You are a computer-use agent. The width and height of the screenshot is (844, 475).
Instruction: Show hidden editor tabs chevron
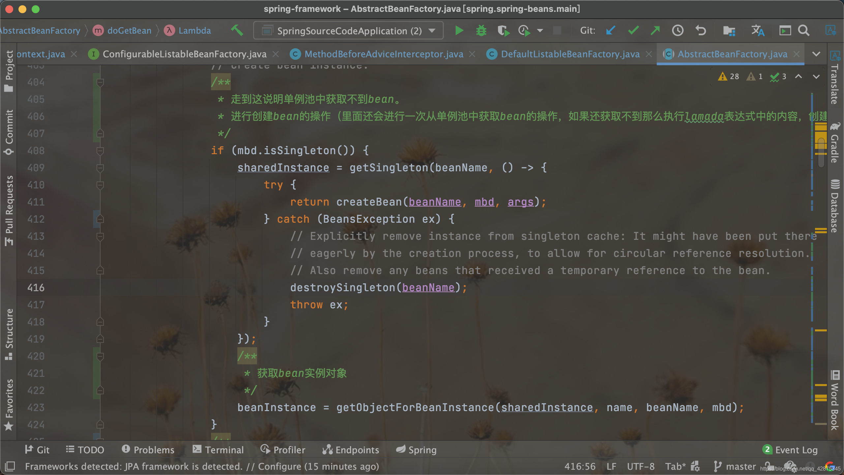816,54
